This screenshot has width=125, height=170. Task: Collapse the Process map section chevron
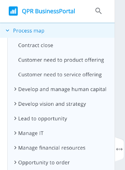(7, 30)
